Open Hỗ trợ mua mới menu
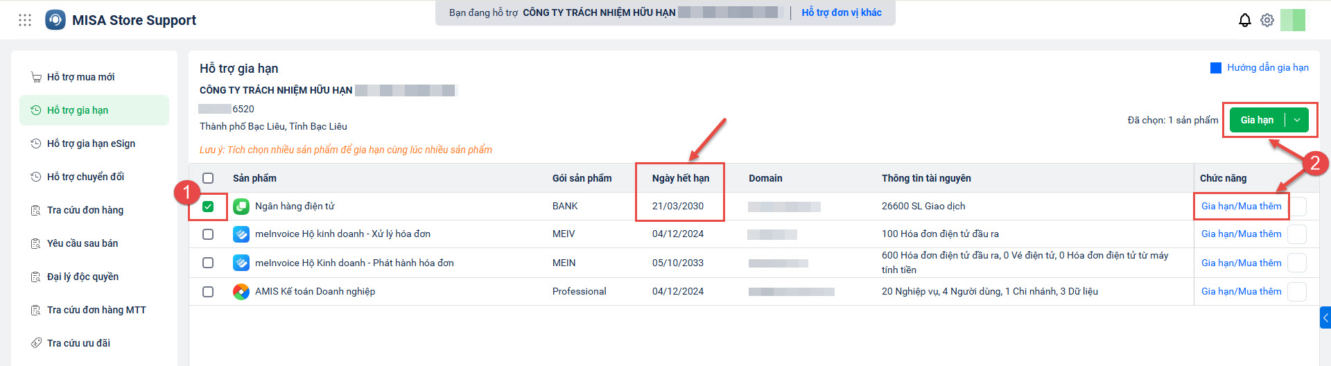 click(94, 77)
